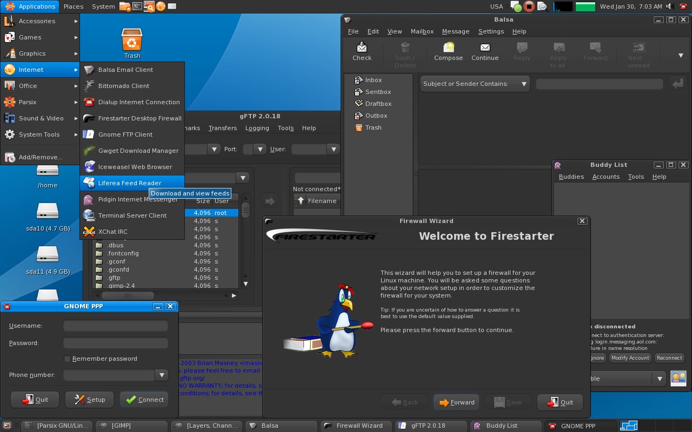
Task: Choose Liferea Feed Reader from Internet menu
Action: (132, 183)
